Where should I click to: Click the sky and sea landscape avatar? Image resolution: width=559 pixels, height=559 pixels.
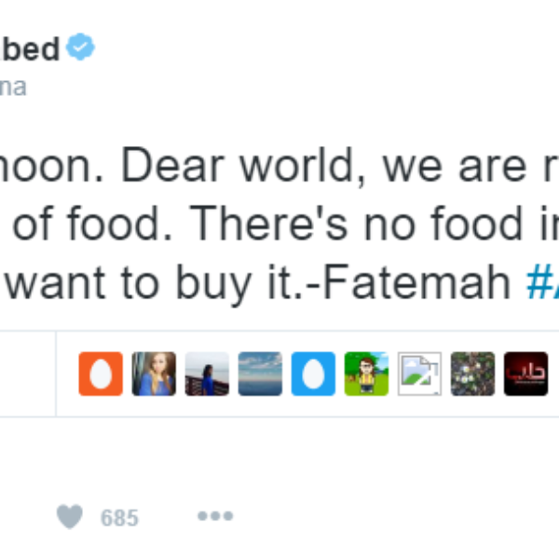coord(259,374)
